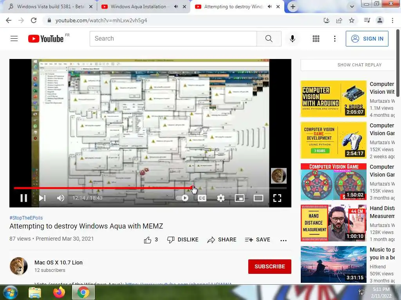This screenshot has width=401, height=300.
Task: Open Hand Distance Measurement video thumbnail
Action: point(334,223)
